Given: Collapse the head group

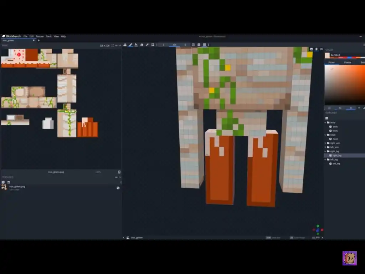Looking at the screenshot, I should point(325,135).
